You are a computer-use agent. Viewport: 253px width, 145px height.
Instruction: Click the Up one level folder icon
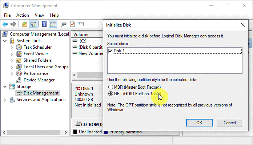[24, 24]
